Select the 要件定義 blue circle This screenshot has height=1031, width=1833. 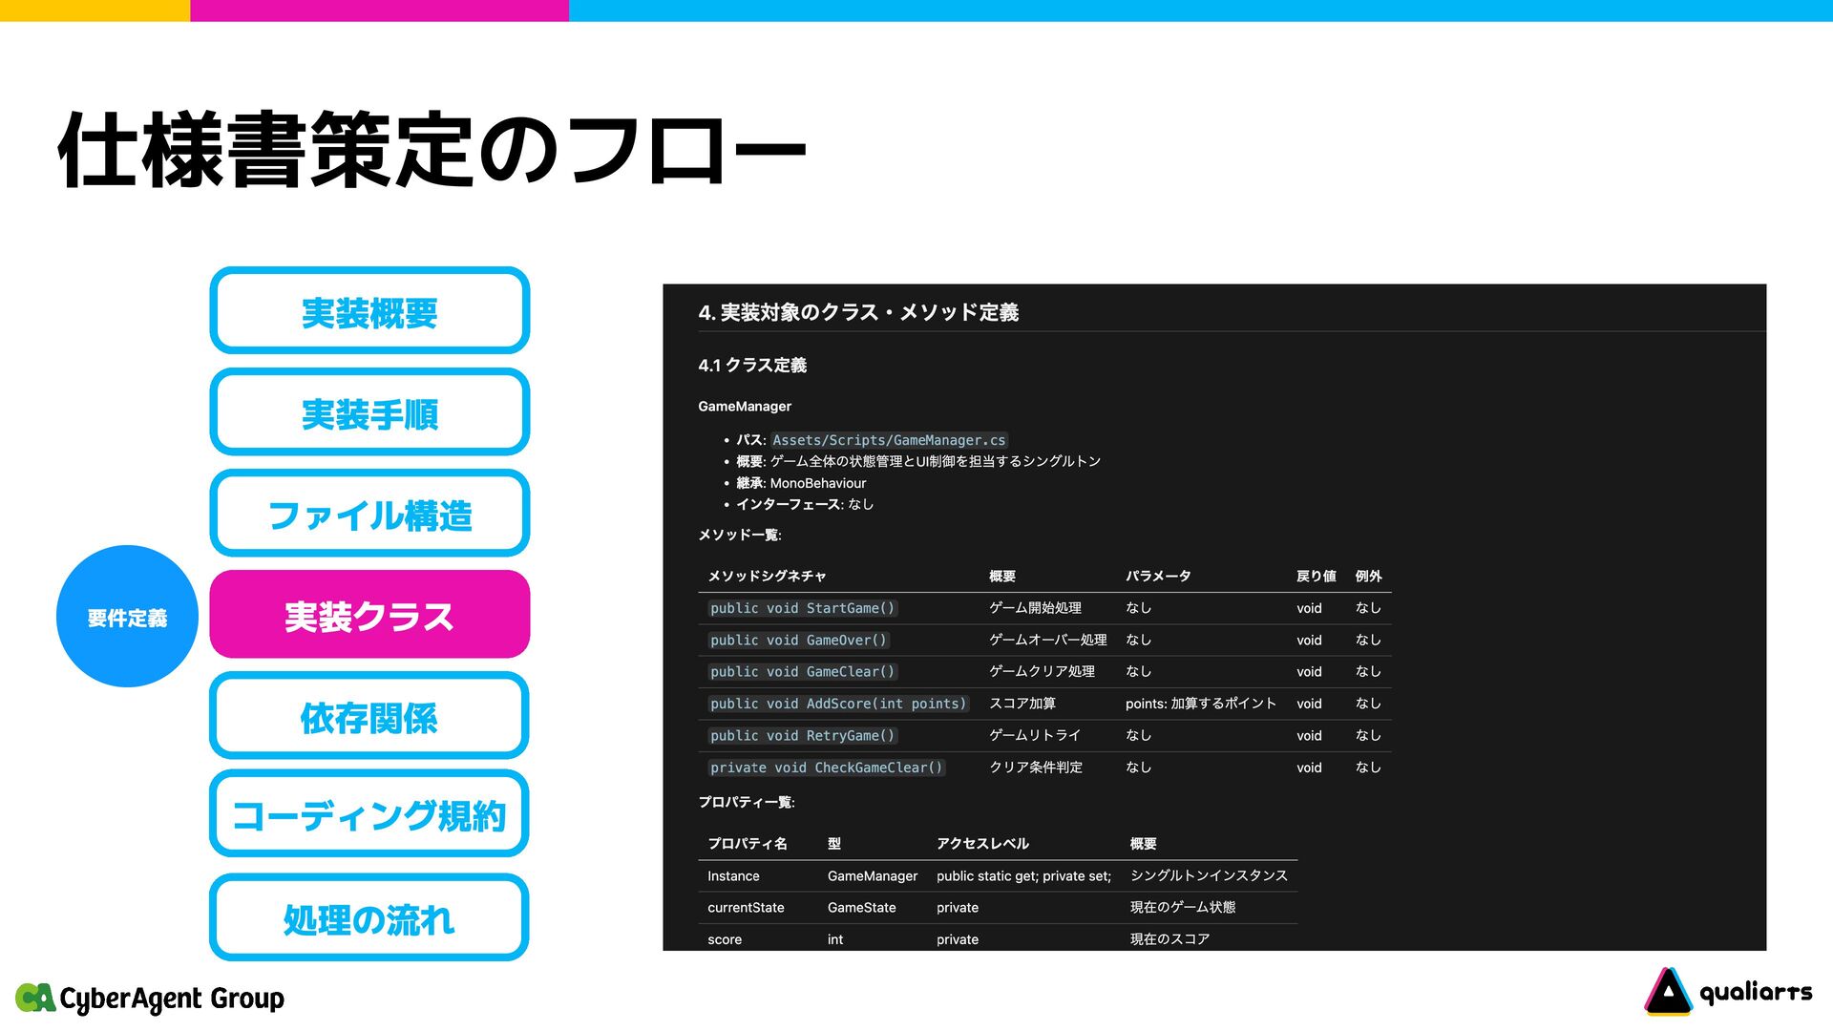127,617
